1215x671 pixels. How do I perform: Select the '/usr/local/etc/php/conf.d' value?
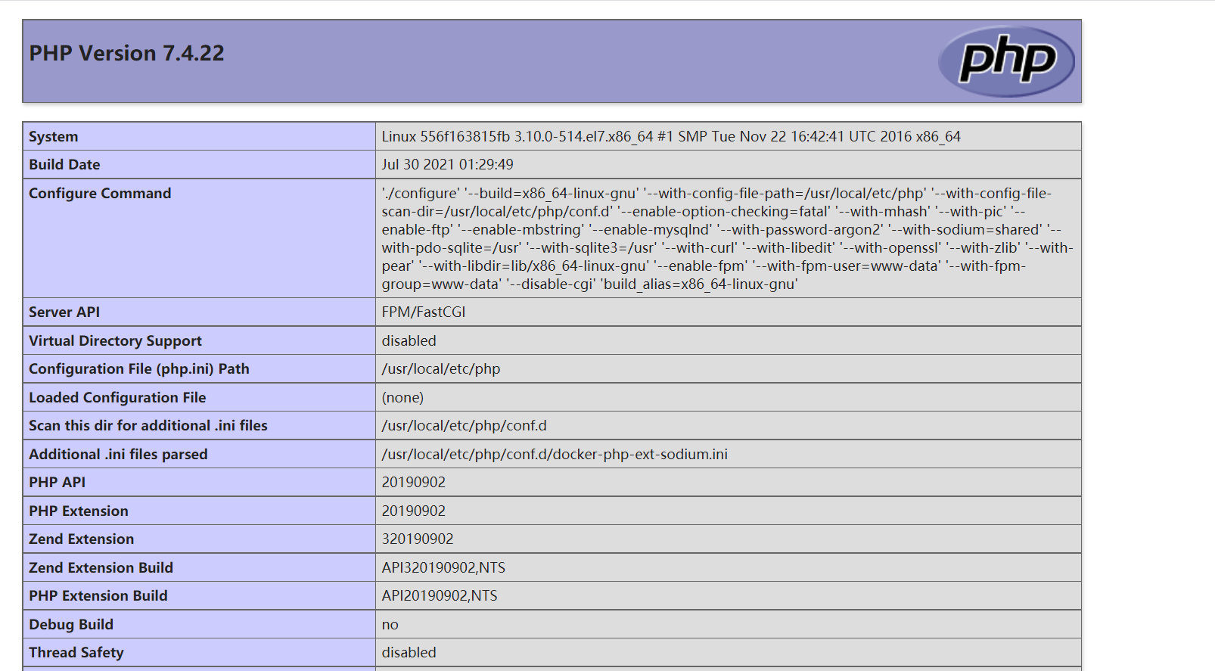tap(465, 425)
